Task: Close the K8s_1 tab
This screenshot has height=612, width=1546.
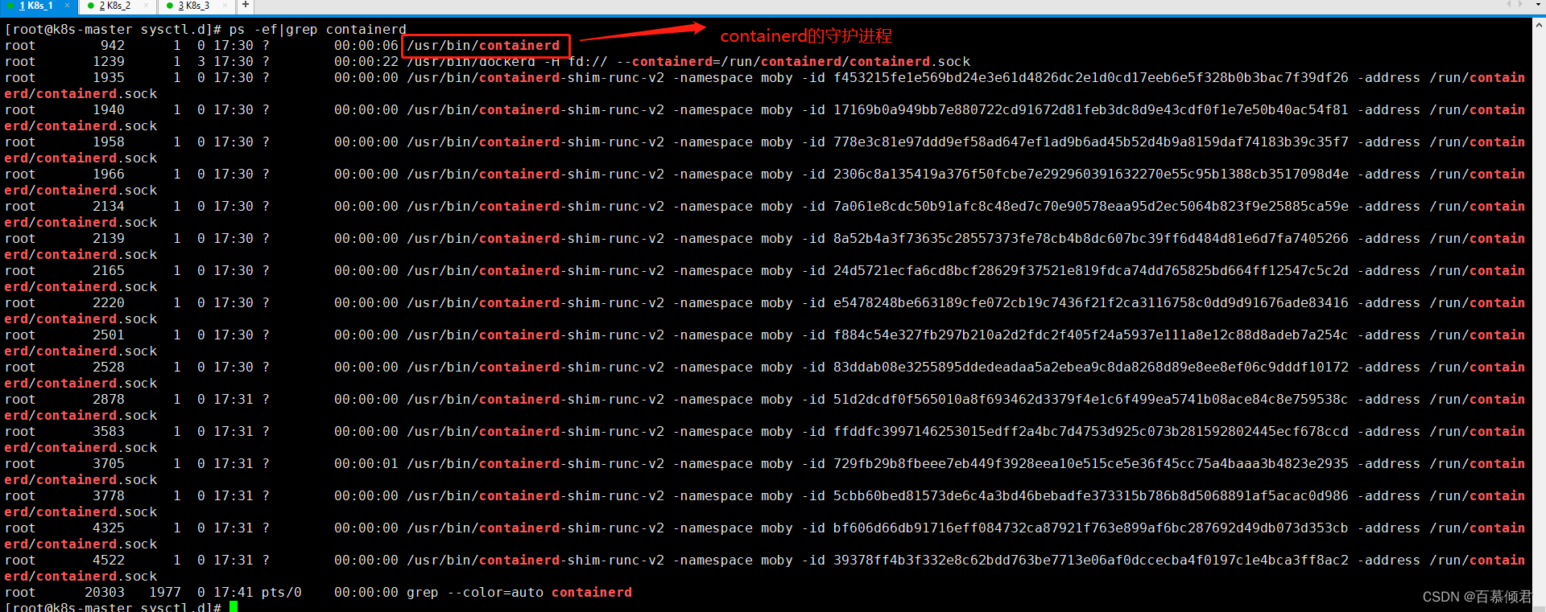Action: (x=67, y=6)
